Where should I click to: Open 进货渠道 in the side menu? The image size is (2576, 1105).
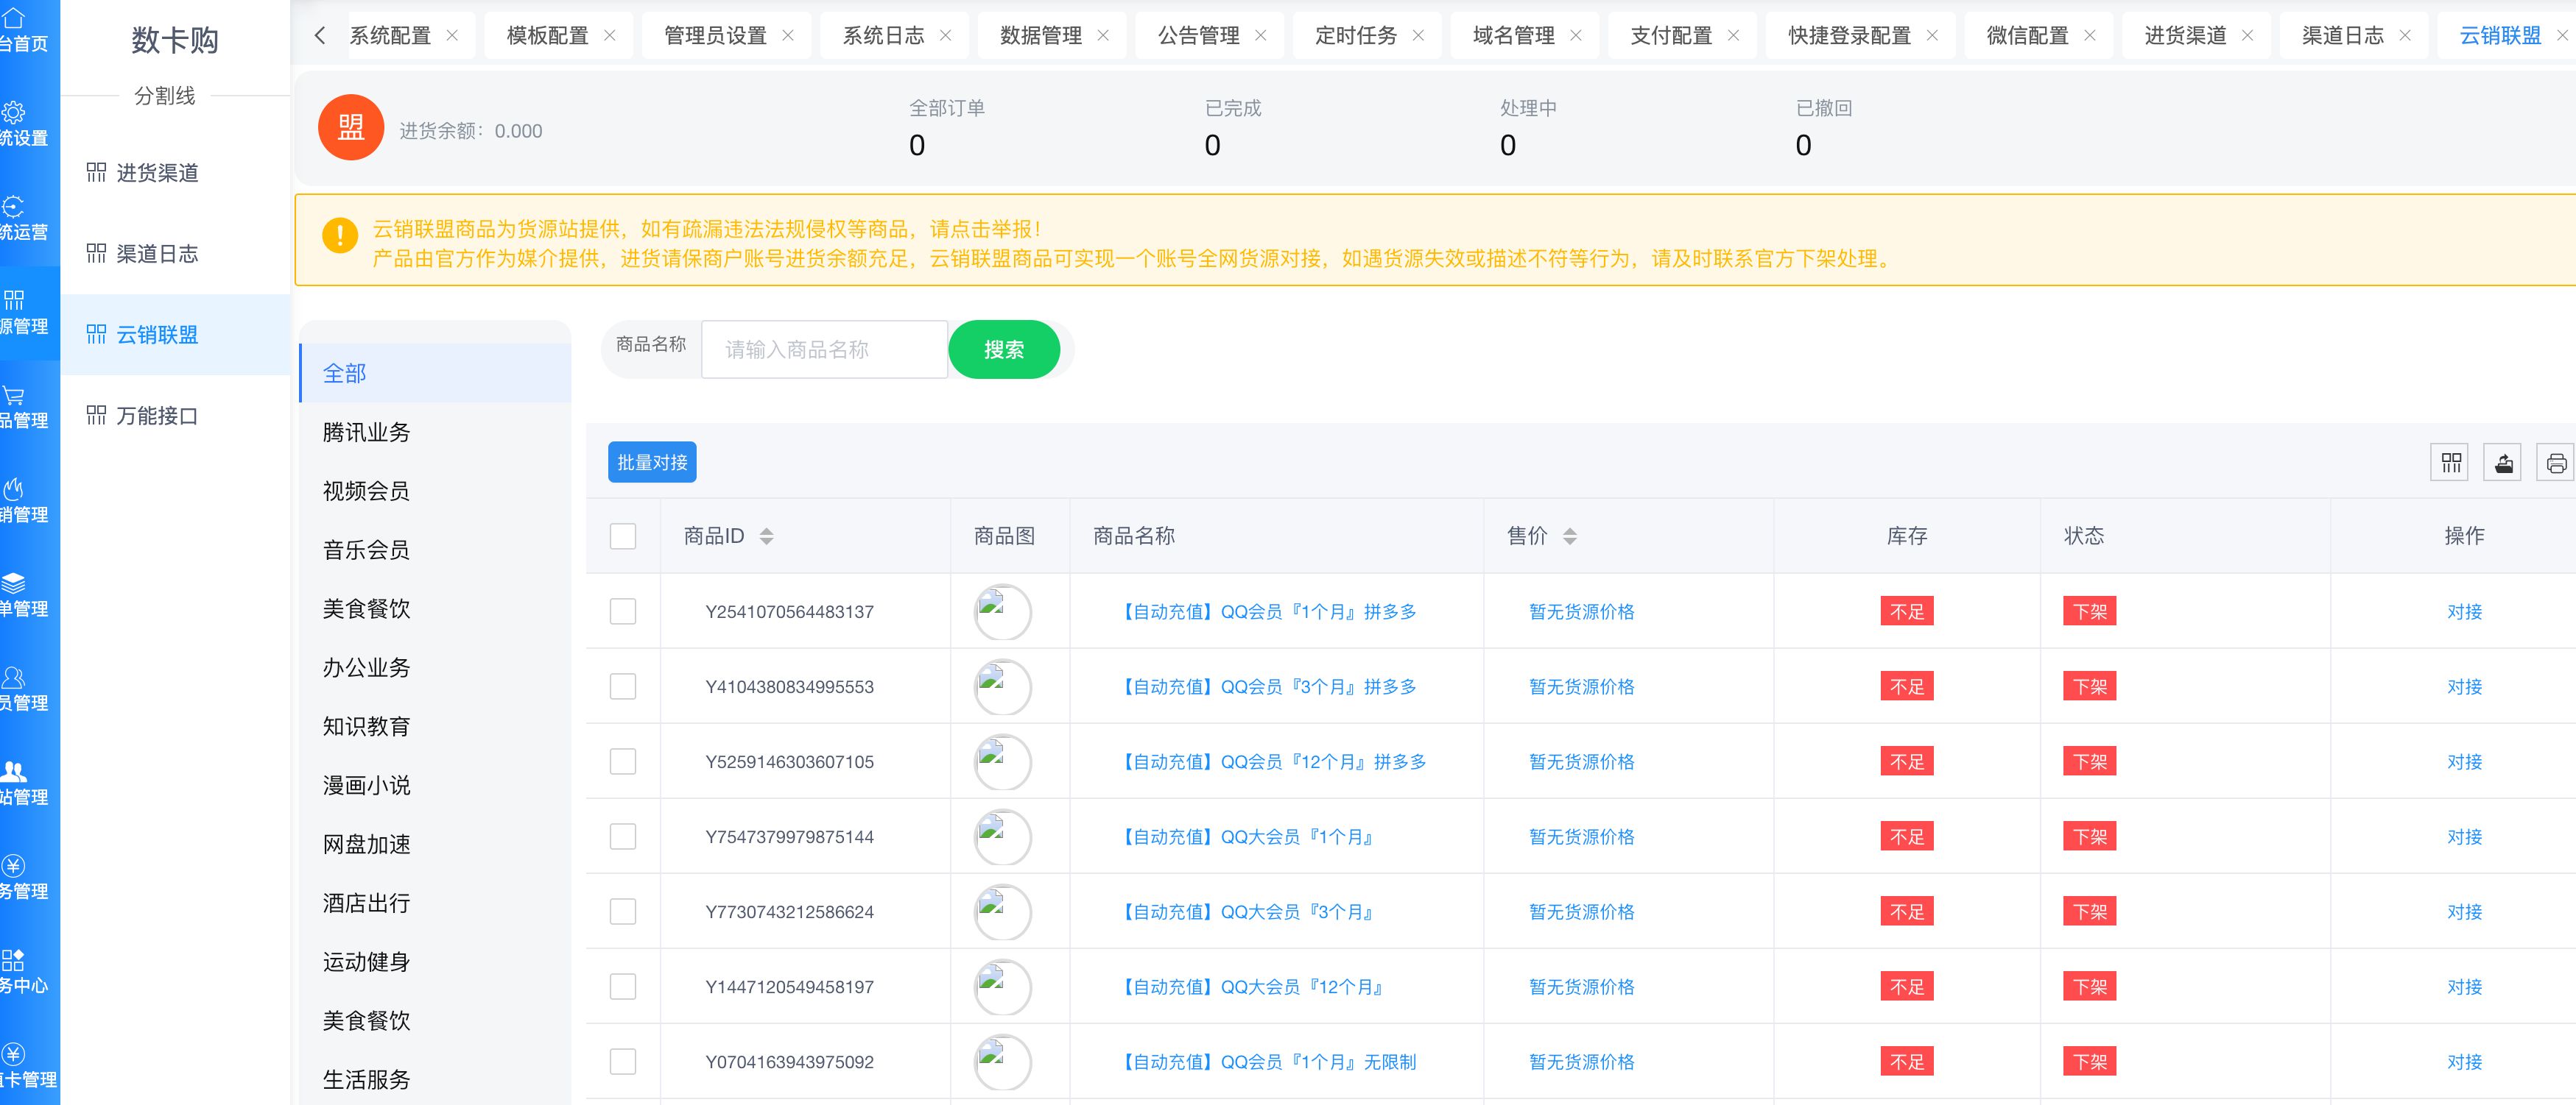pos(175,173)
